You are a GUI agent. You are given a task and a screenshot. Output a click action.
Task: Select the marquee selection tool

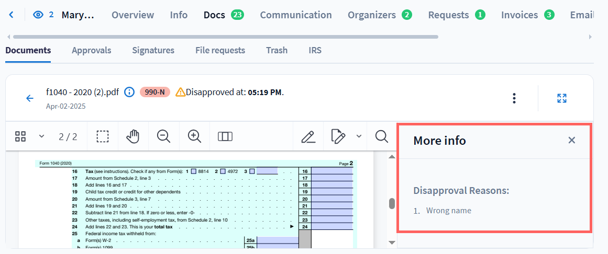103,136
